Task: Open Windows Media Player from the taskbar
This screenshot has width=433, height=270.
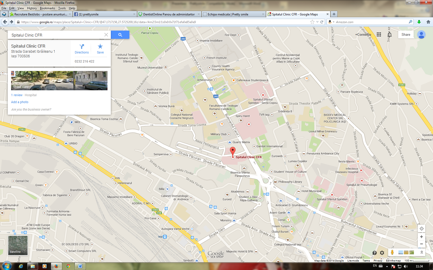Action: tap(44, 266)
